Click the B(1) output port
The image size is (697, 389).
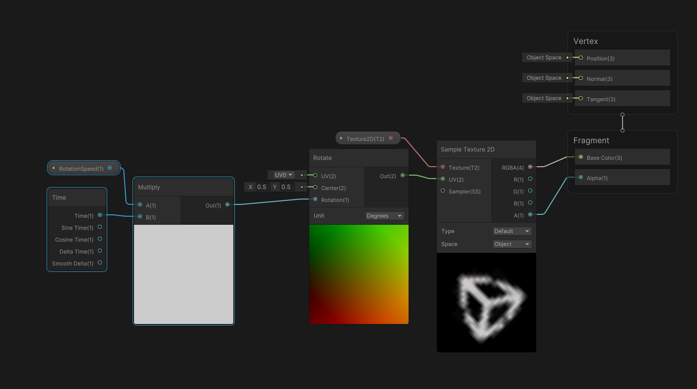pyautogui.click(x=530, y=203)
